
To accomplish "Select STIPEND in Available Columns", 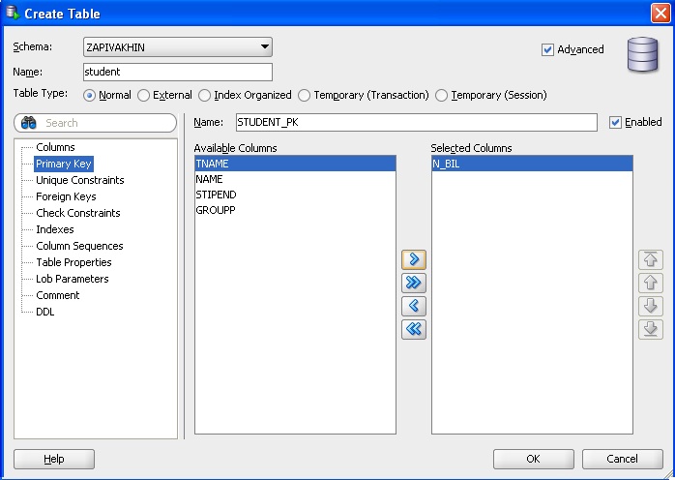I will tap(295, 195).
